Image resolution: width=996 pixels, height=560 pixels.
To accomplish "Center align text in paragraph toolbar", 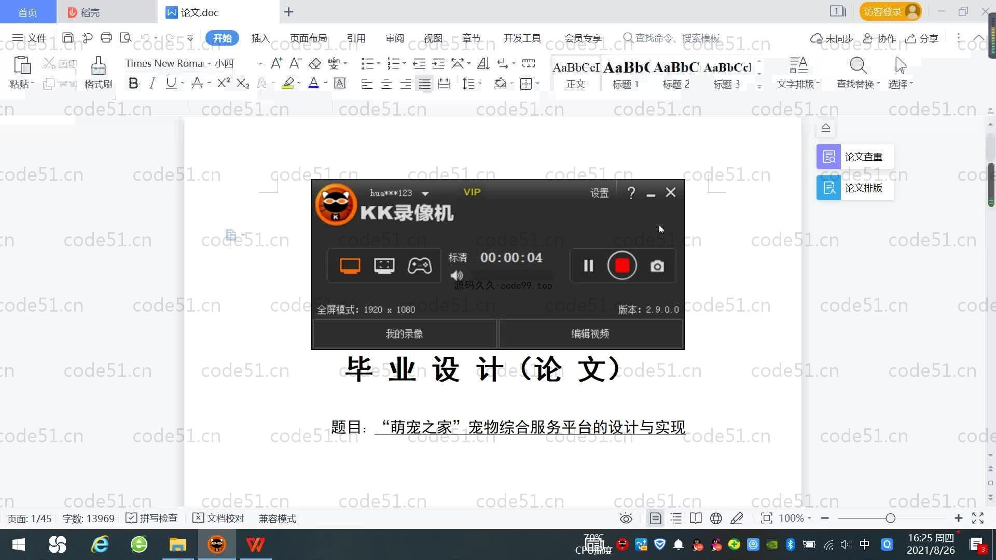I will (x=386, y=83).
